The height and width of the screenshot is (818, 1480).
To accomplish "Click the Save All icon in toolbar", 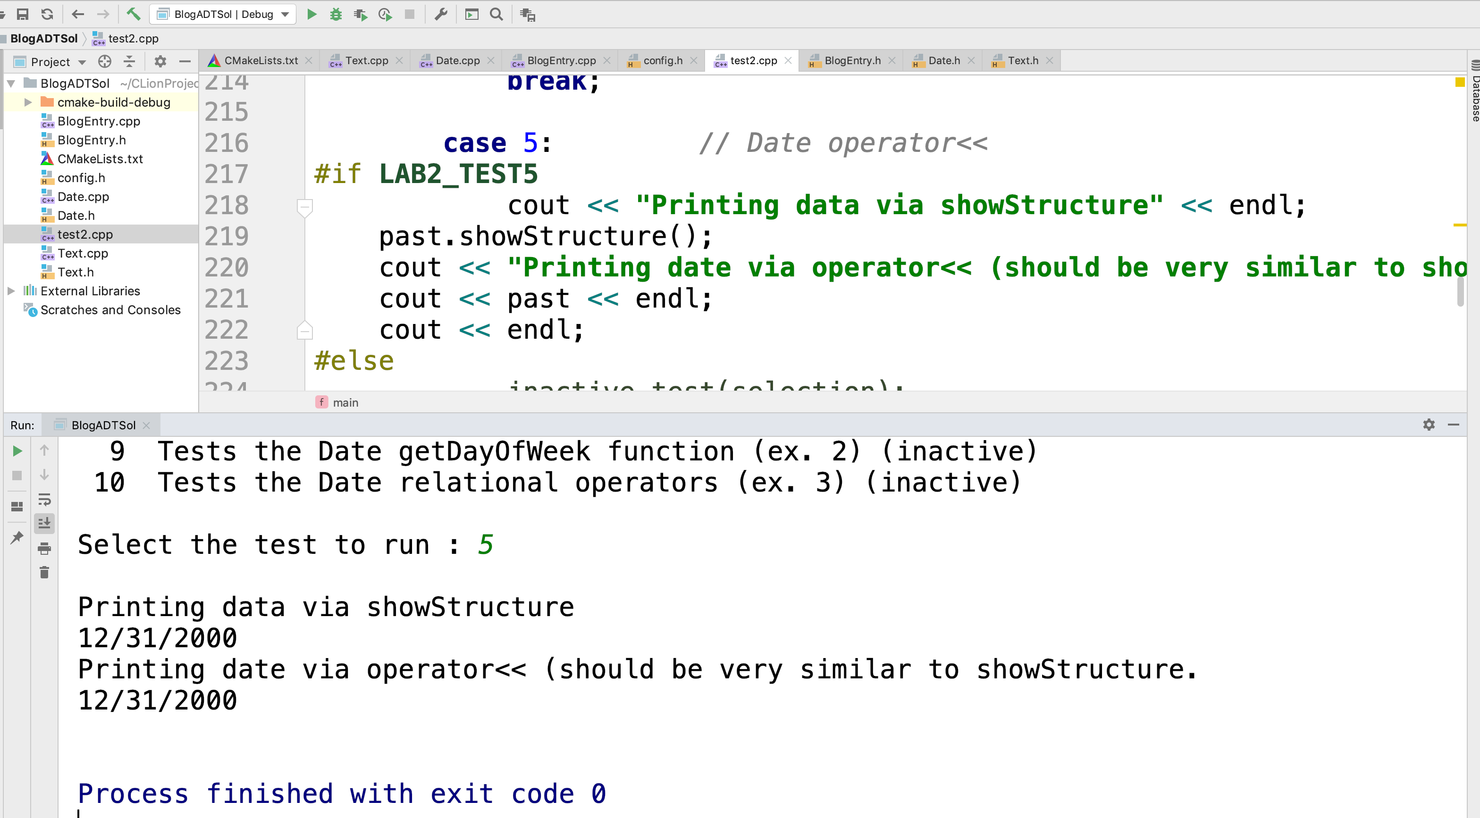I will tap(22, 14).
